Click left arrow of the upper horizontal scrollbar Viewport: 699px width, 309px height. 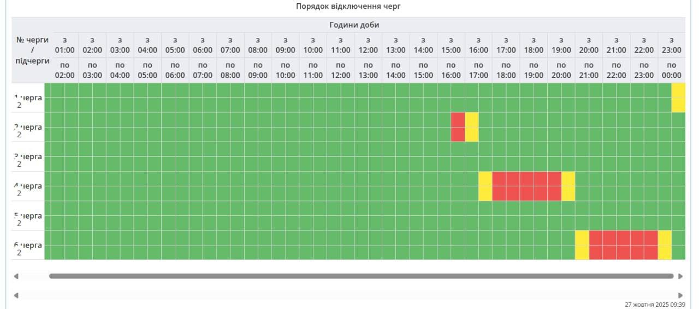pyautogui.click(x=16, y=276)
